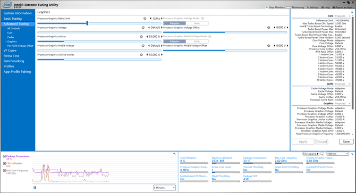Image resolution: width=356 pixels, height=193 pixels.
Task: Pause the monitoring graph
Action: [x=35, y=188]
